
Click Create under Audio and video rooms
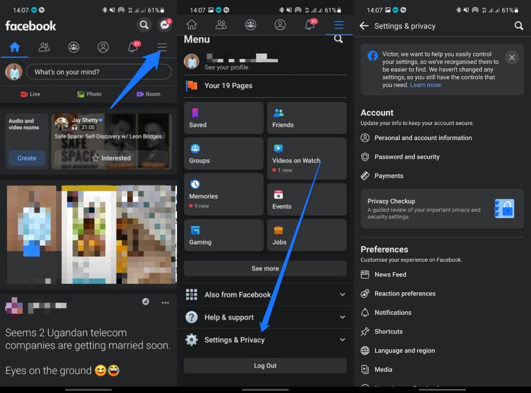[27, 158]
